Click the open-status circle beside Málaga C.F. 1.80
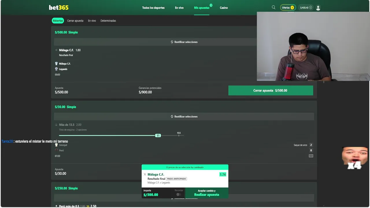This screenshot has width=370, height=208. pos(56,50)
